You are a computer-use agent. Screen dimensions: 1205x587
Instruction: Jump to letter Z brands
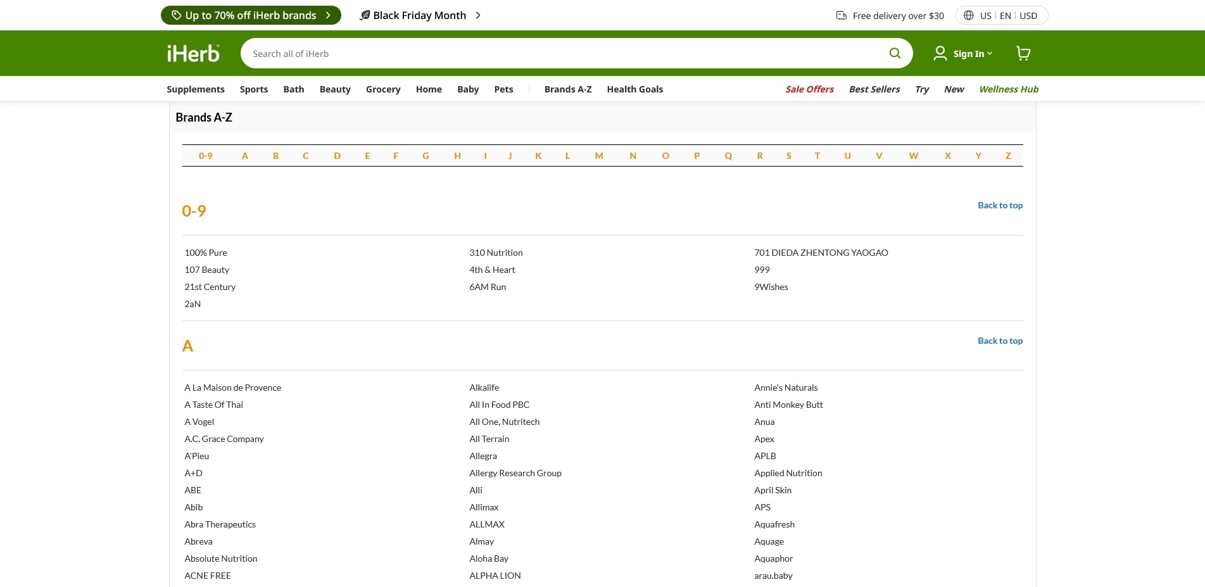(1007, 156)
